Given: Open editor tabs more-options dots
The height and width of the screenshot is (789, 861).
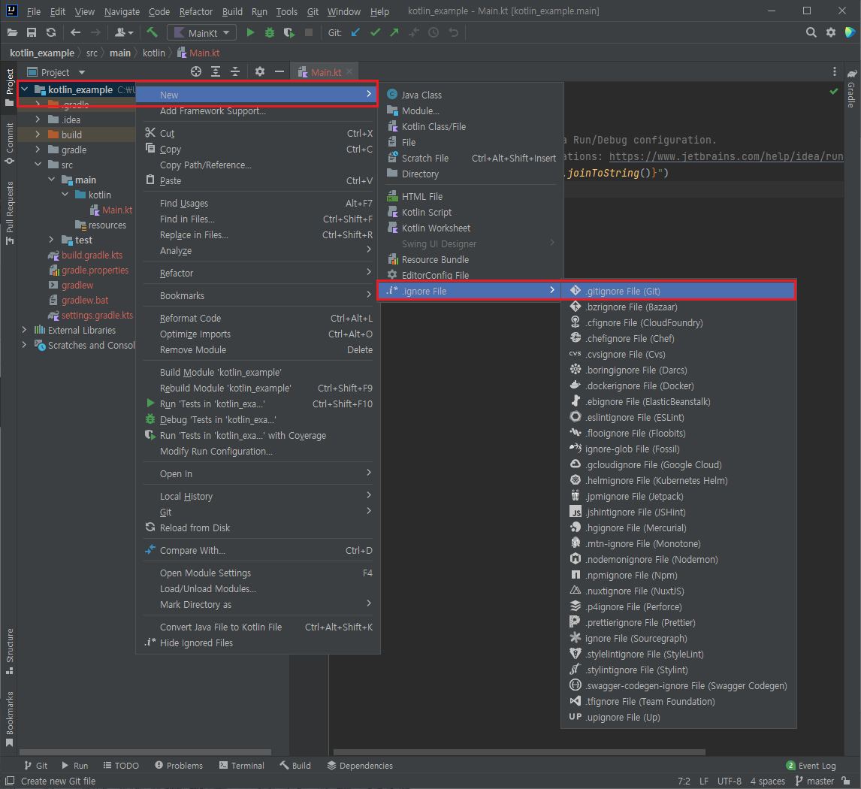Looking at the screenshot, I should pyautogui.click(x=835, y=72).
